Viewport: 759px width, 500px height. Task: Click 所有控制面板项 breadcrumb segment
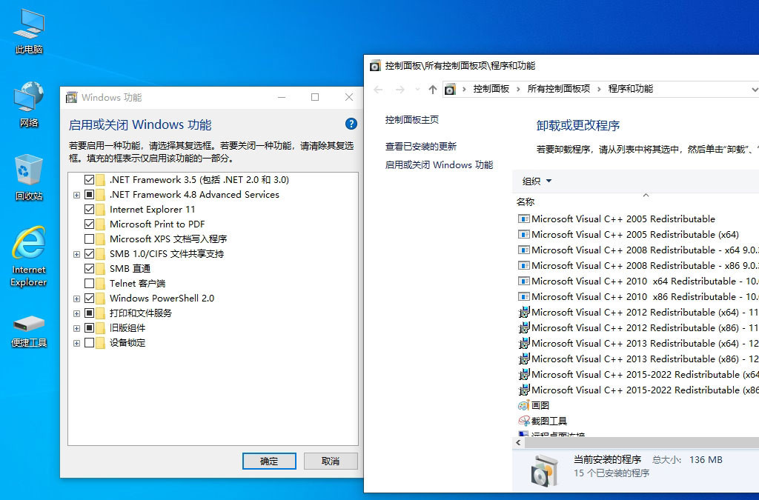559,89
